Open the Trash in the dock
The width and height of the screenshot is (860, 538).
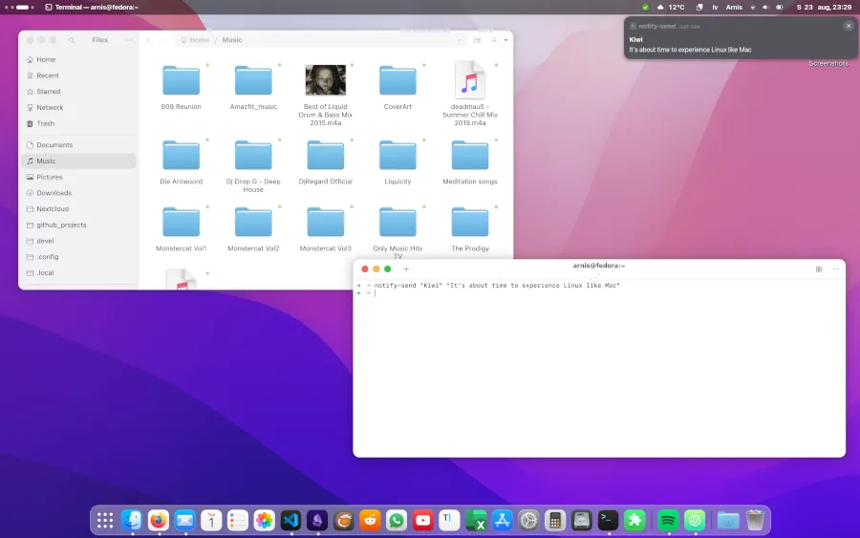(x=755, y=520)
